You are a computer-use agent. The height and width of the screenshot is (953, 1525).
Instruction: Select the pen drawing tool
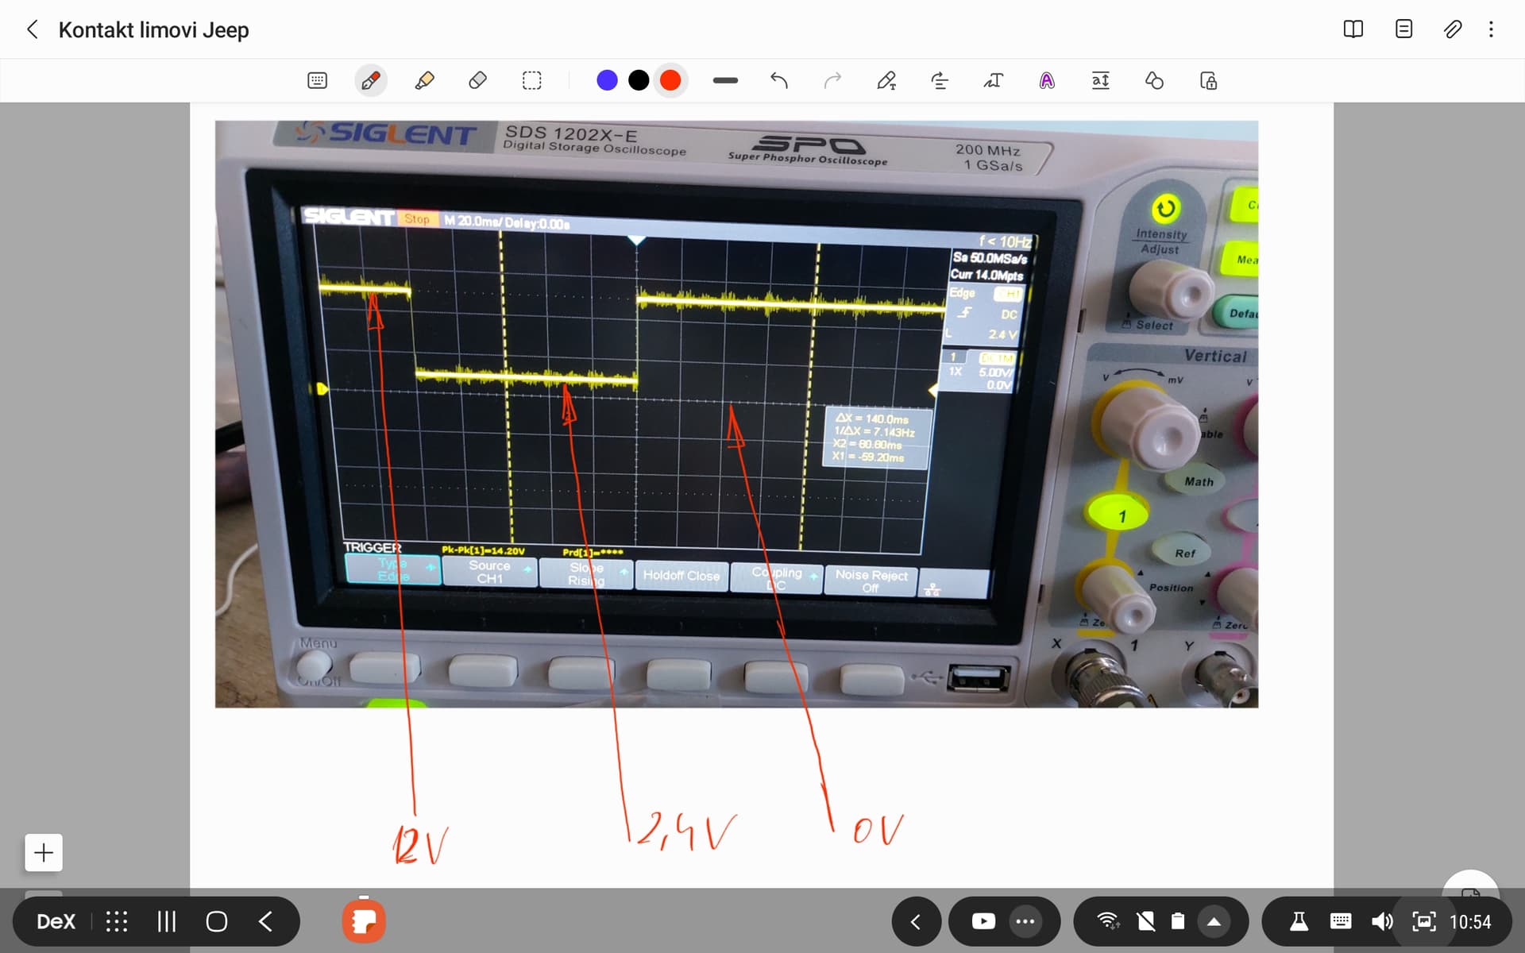(x=370, y=79)
